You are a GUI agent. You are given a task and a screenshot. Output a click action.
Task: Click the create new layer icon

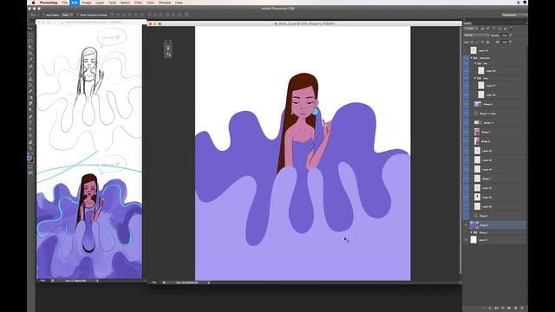tap(515, 309)
